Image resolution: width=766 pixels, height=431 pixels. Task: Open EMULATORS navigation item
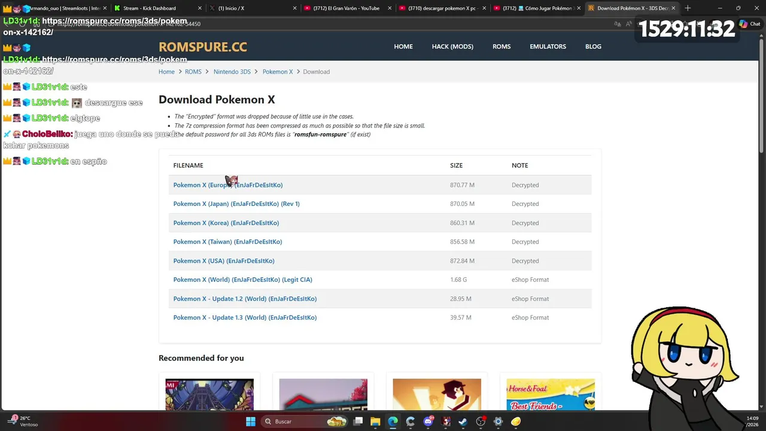click(x=548, y=47)
